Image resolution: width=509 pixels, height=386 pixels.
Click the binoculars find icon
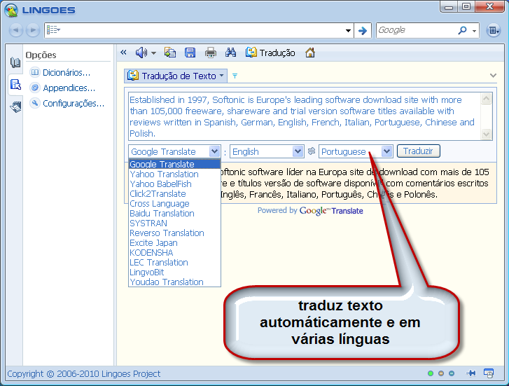tap(230, 53)
